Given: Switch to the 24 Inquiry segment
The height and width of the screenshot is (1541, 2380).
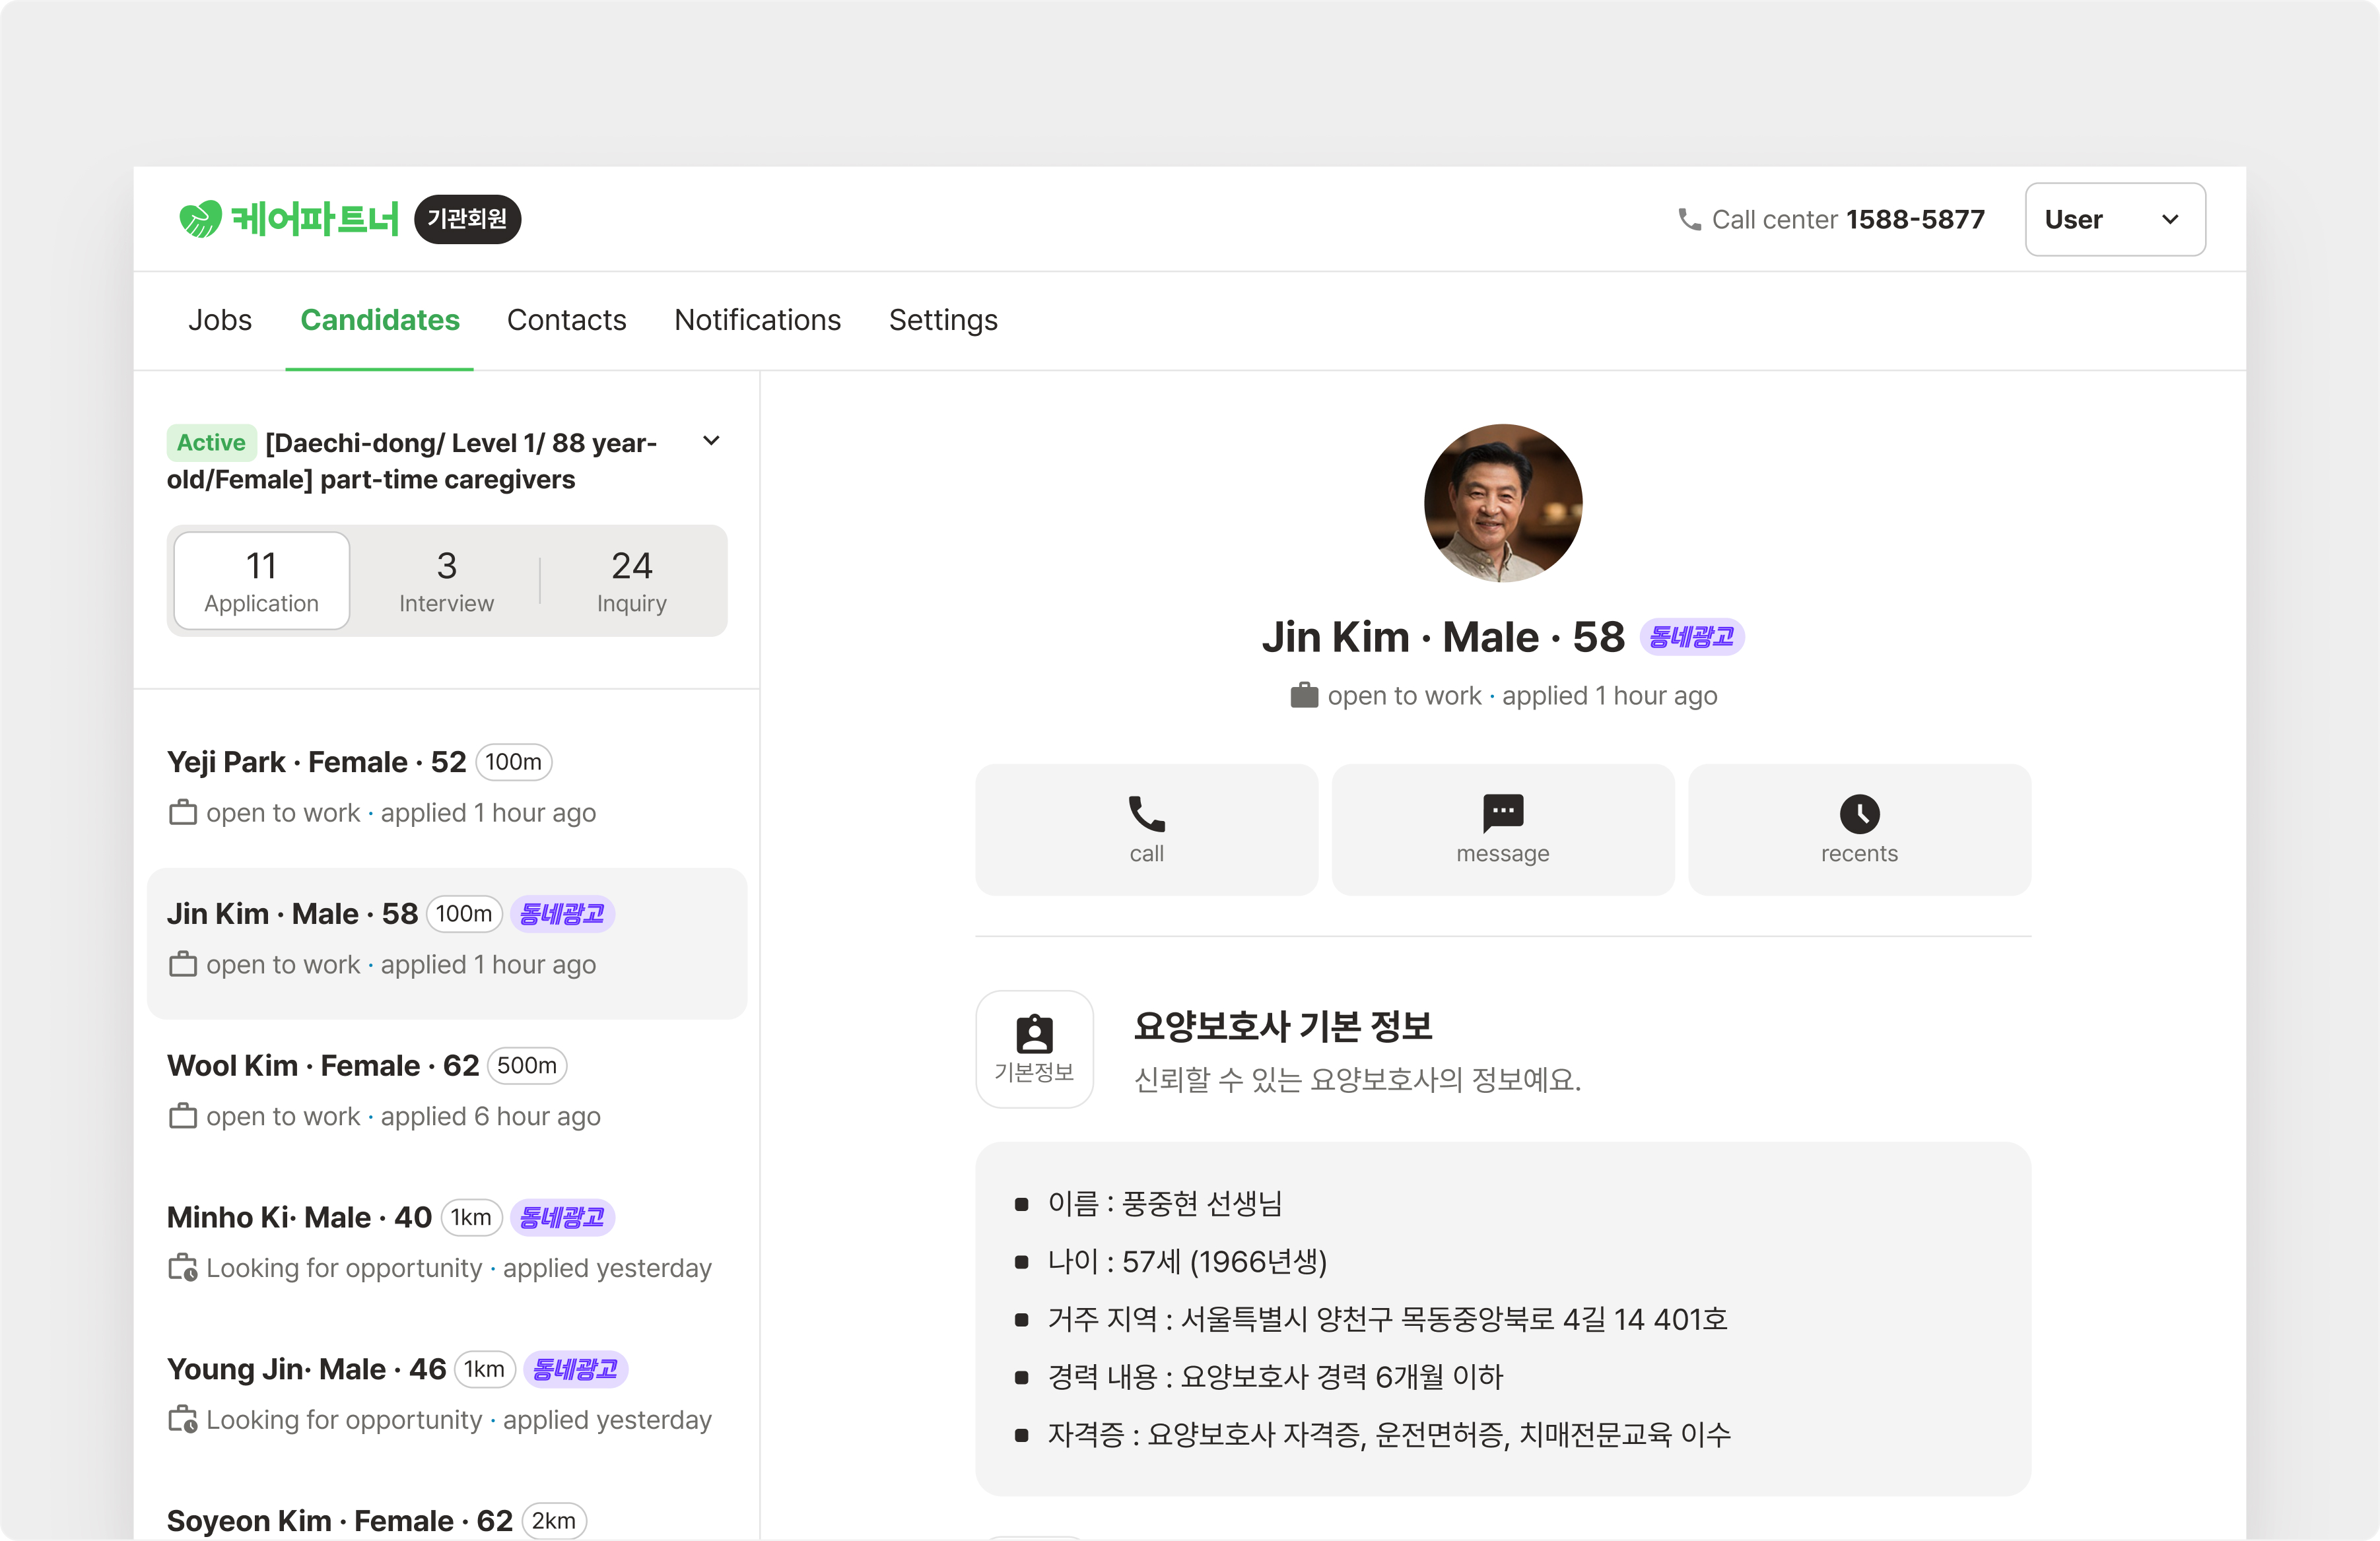Looking at the screenshot, I should pos(631,581).
